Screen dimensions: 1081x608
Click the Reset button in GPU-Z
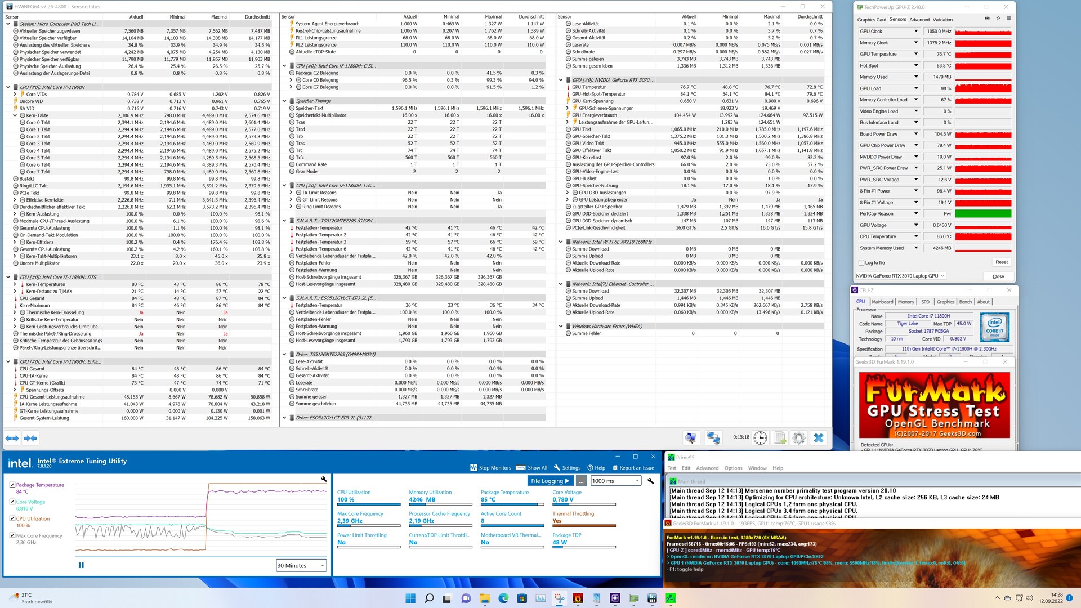click(x=1001, y=262)
